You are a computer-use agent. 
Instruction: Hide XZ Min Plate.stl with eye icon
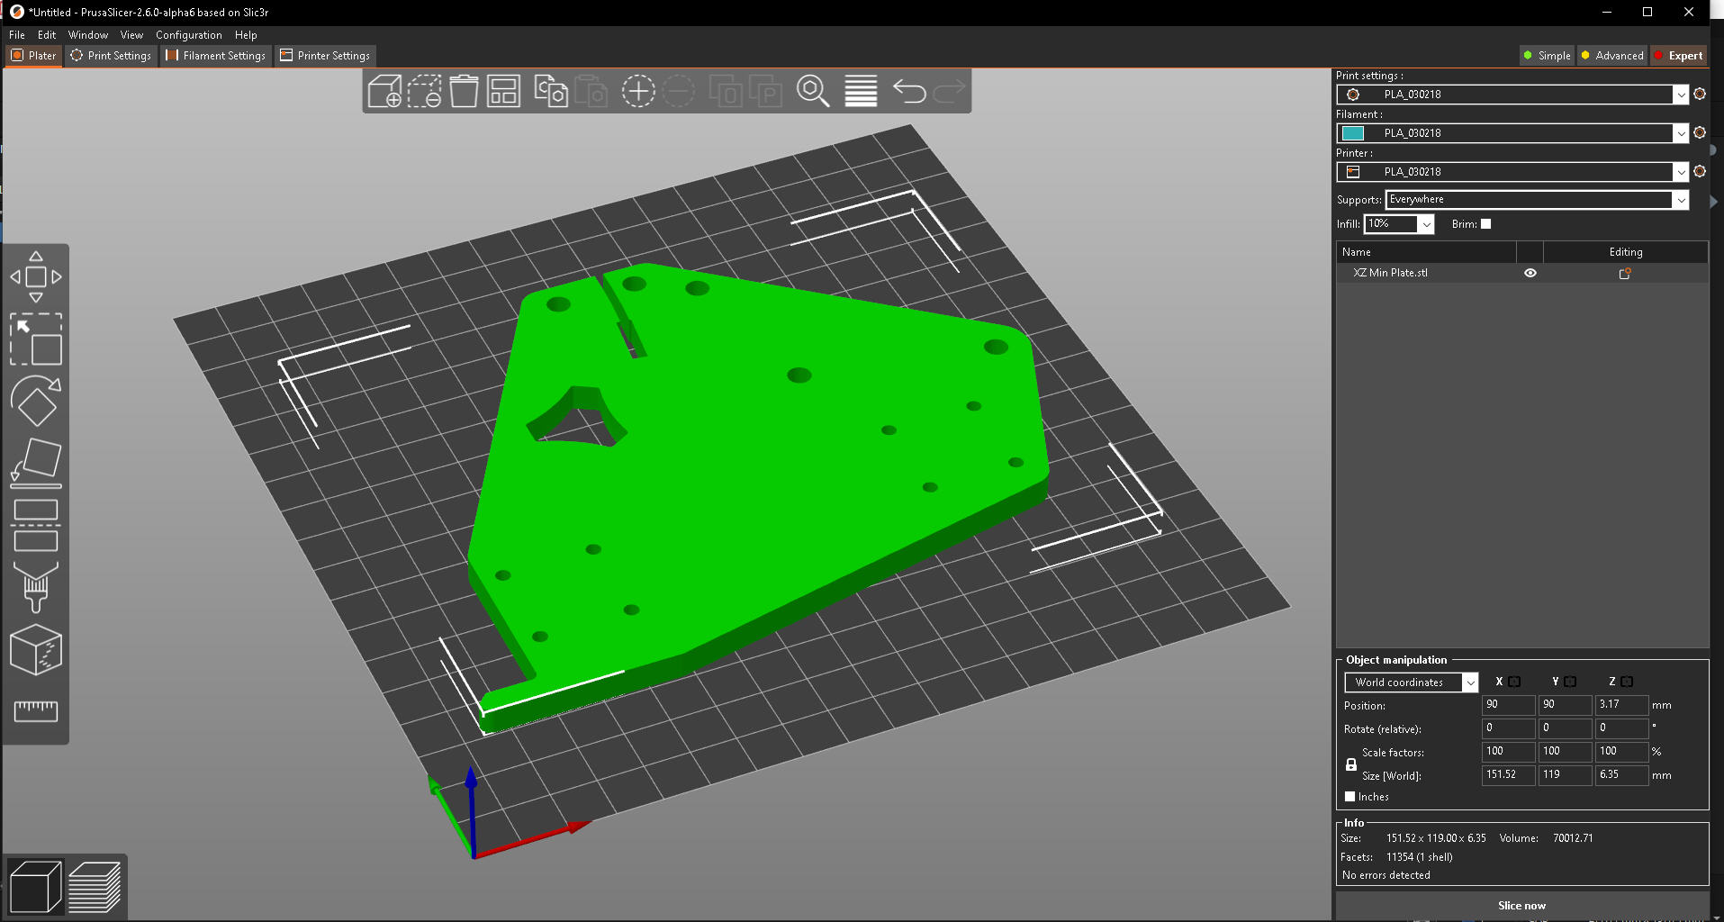tap(1530, 273)
